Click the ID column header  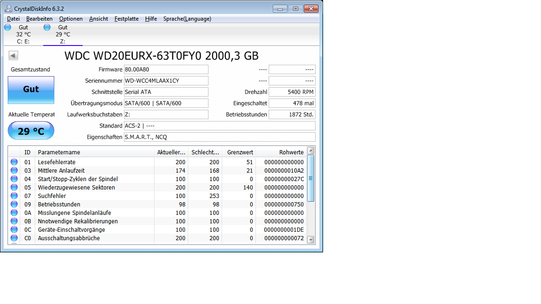27,152
